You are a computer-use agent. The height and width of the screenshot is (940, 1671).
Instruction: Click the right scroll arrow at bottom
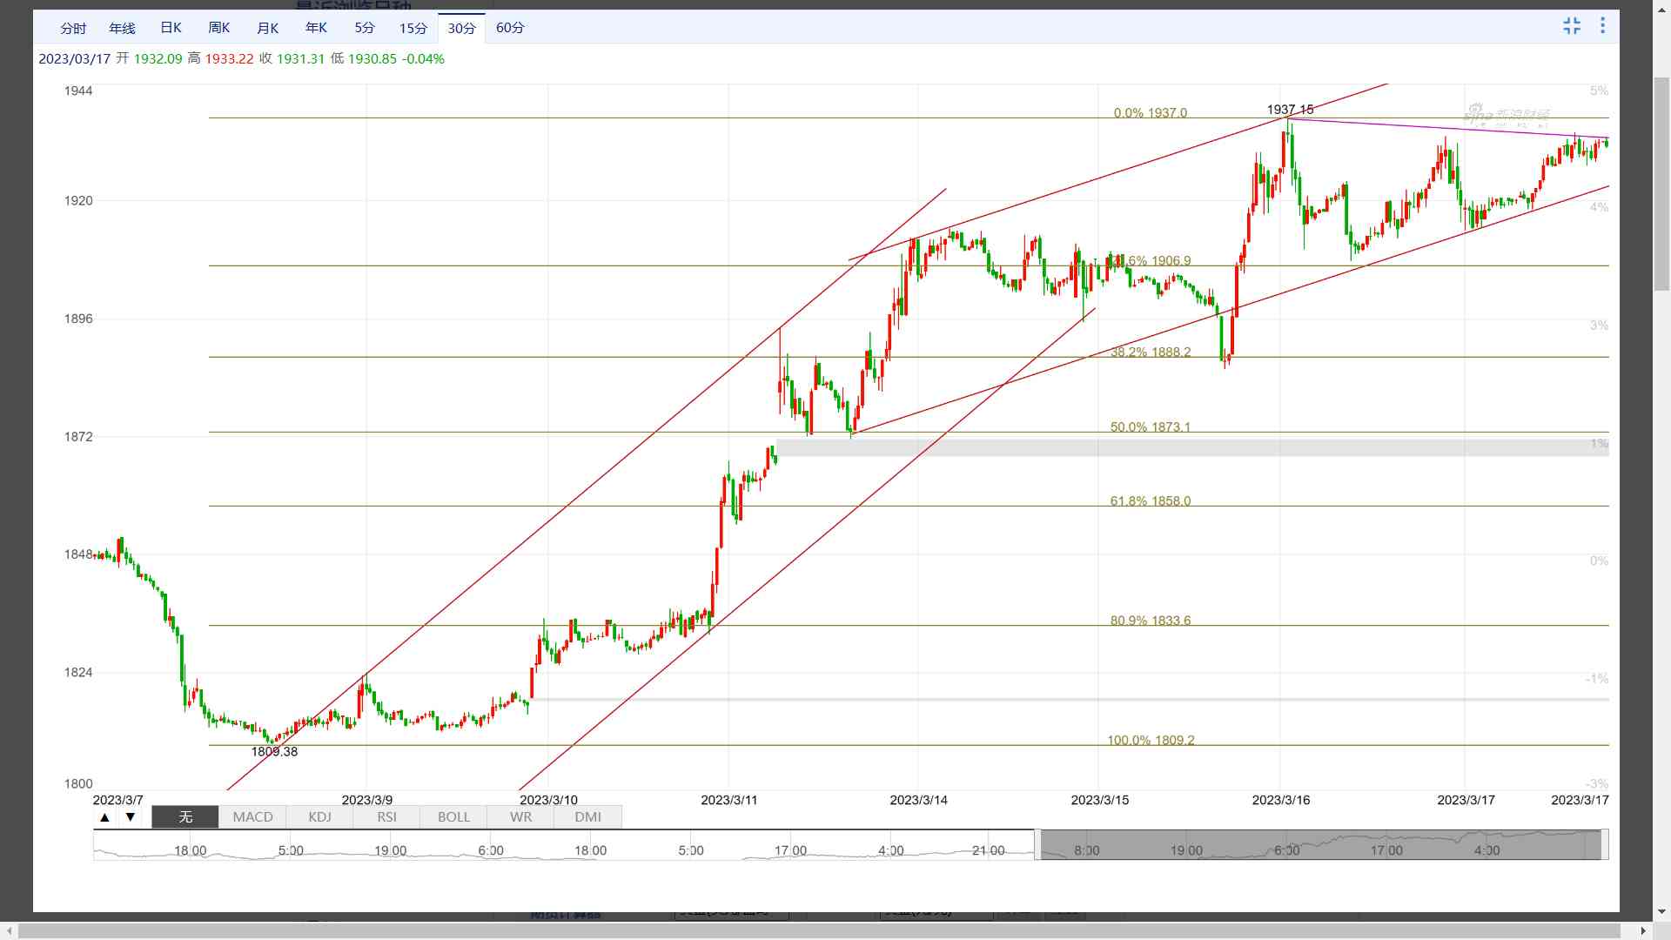1643,931
